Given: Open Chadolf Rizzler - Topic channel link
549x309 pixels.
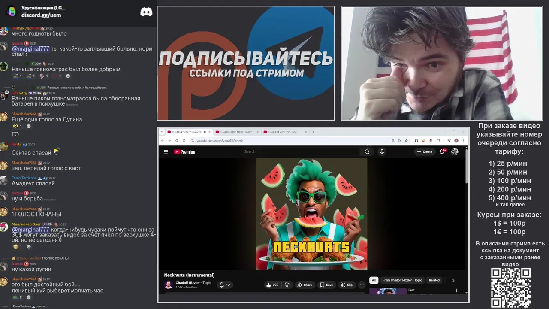Looking at the screenshot, I should [x=193, y=283].
